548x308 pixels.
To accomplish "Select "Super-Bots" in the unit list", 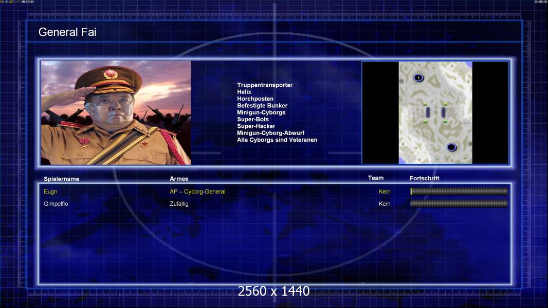I will (253, 119).
